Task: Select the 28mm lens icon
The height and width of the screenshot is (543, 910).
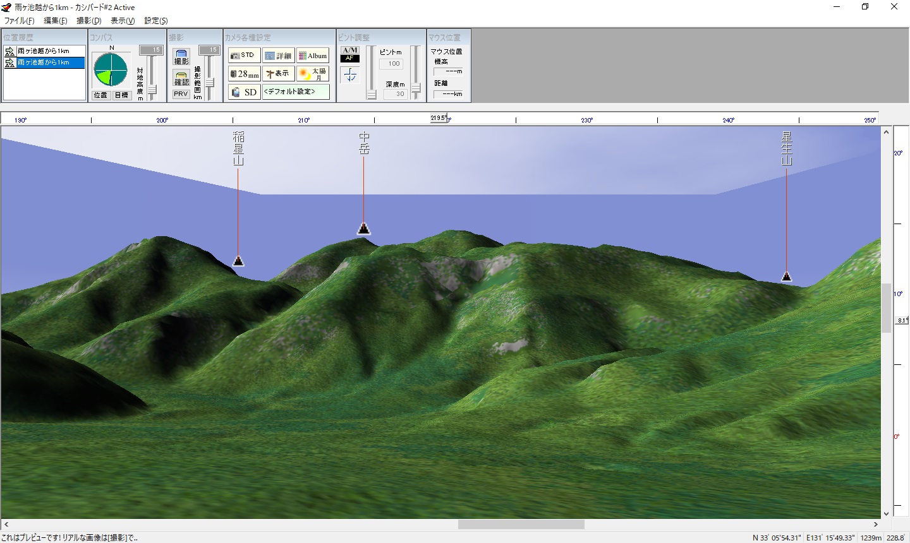Action: 244,73
